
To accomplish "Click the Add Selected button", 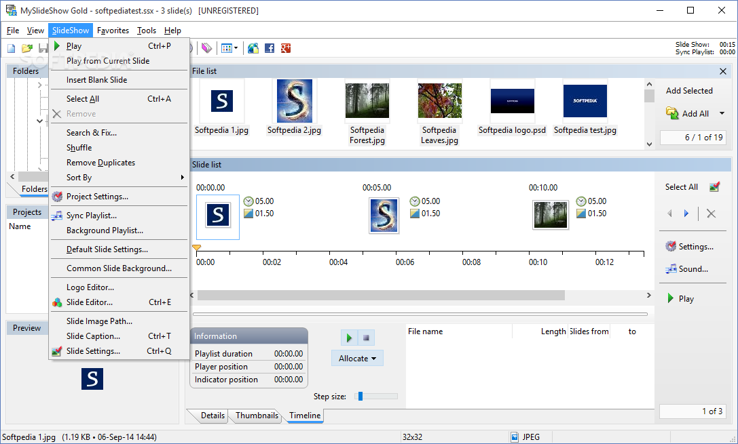I will pyautogui.click(x=689, y=91).
